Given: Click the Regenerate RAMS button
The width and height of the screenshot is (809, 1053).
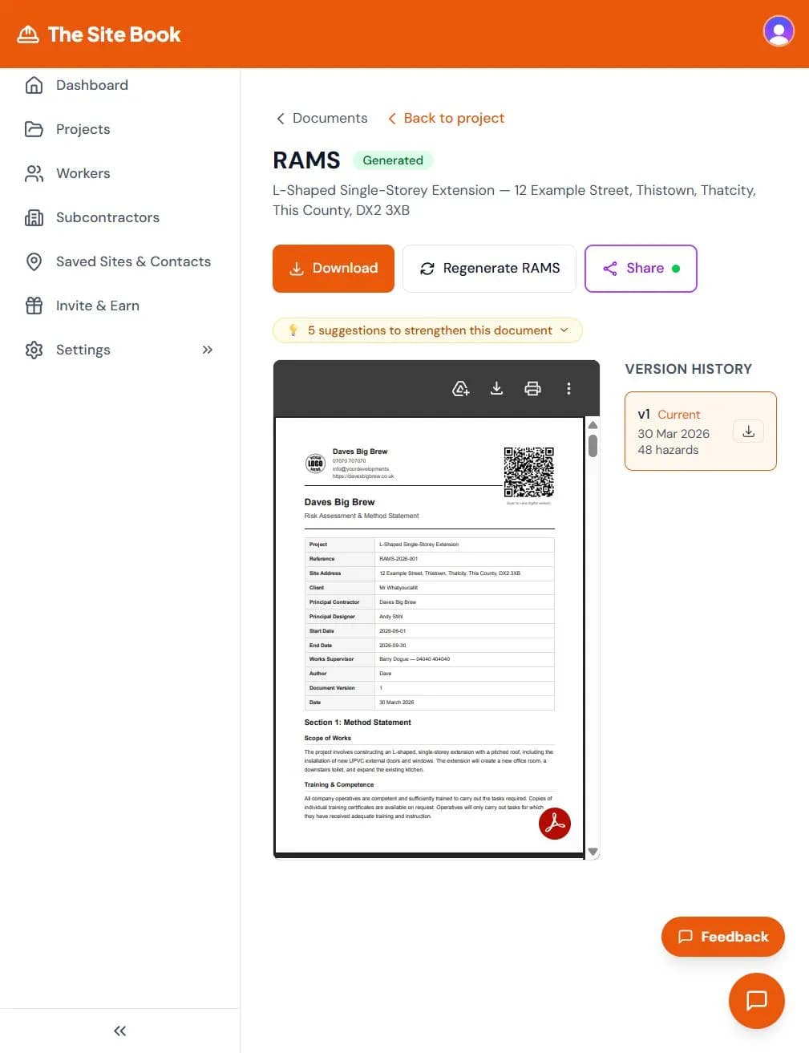Looking at the screenshot, I should (x=489, y=268).
